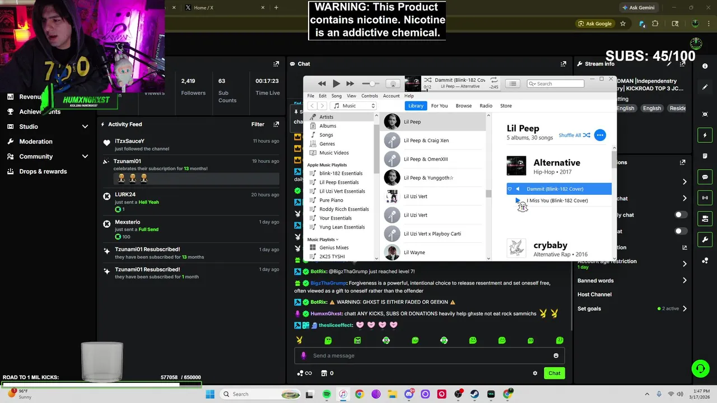
Task: Open Lil Peep Essentials playlist
Action: (x=339, y=182)
